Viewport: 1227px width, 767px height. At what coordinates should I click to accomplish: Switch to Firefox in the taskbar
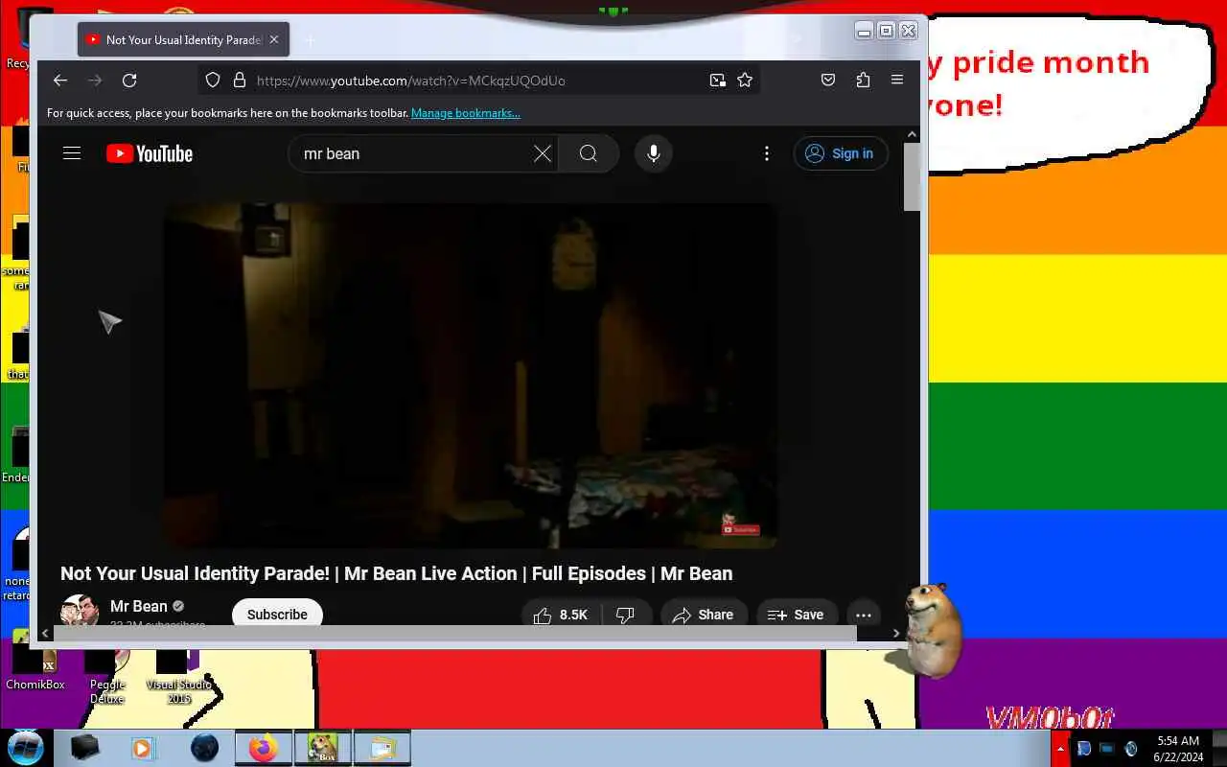pyautogui.click(x=264, y=747)
